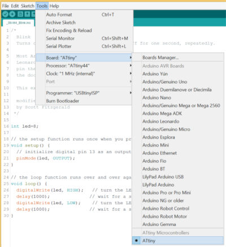This screenshot has height=247, width=226.
Task: Select Arduino NG or older
Action: coord(178,201)
